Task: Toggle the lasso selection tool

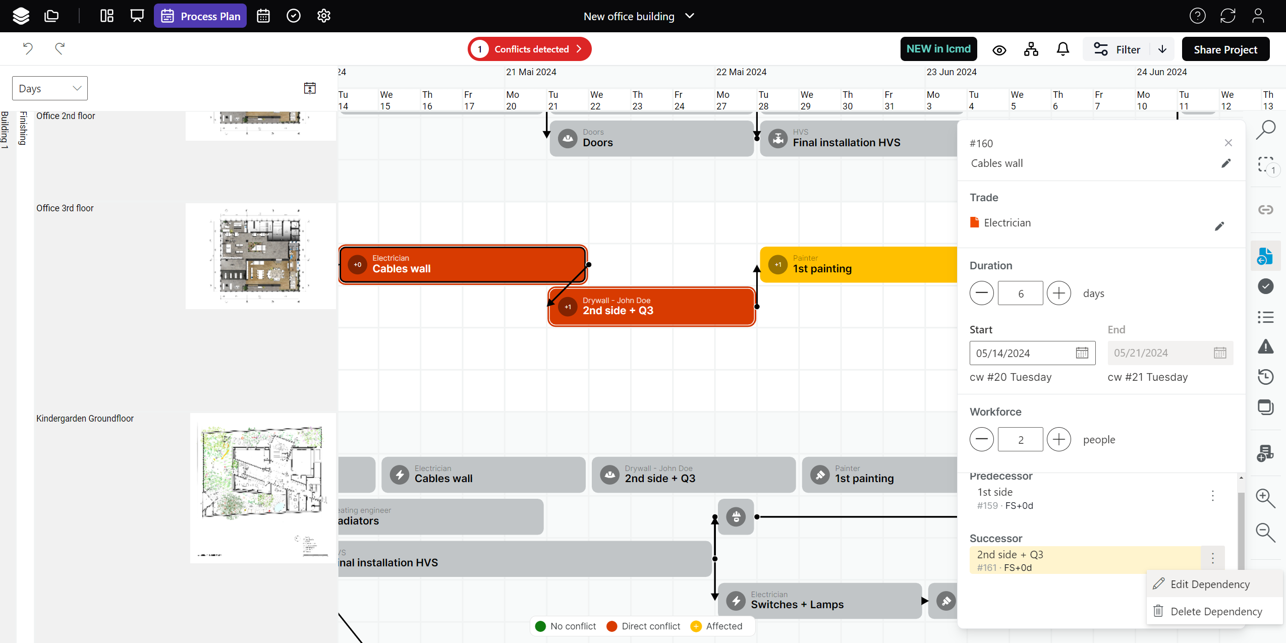Action: (x=1265, y=165)
